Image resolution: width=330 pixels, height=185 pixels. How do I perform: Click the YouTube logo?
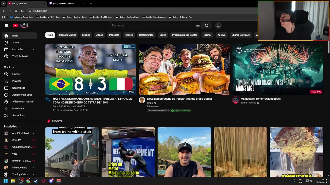coord(20,25)
